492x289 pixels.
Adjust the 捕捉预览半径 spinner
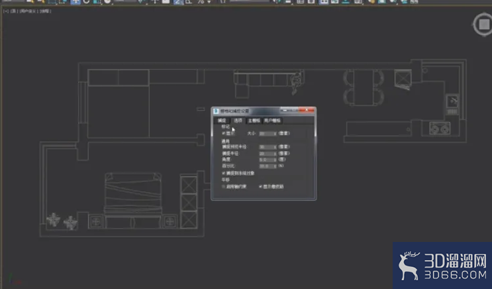pos(275,147)
